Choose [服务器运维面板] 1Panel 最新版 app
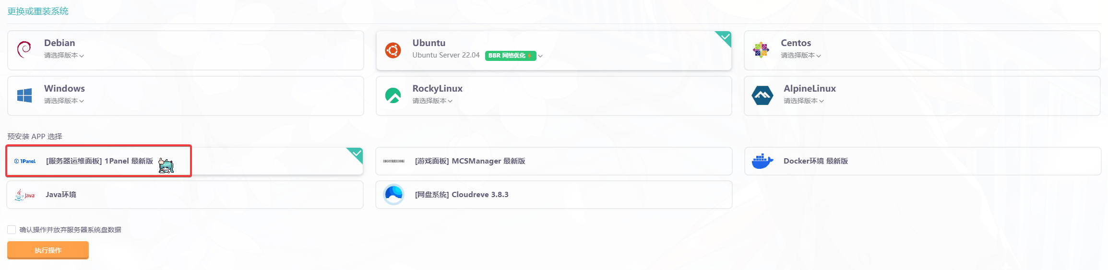This screenshot has height=270, width=1108. click(x=185, y=161)
